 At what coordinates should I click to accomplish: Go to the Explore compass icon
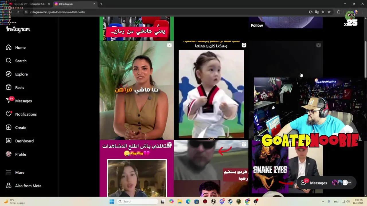9,74
